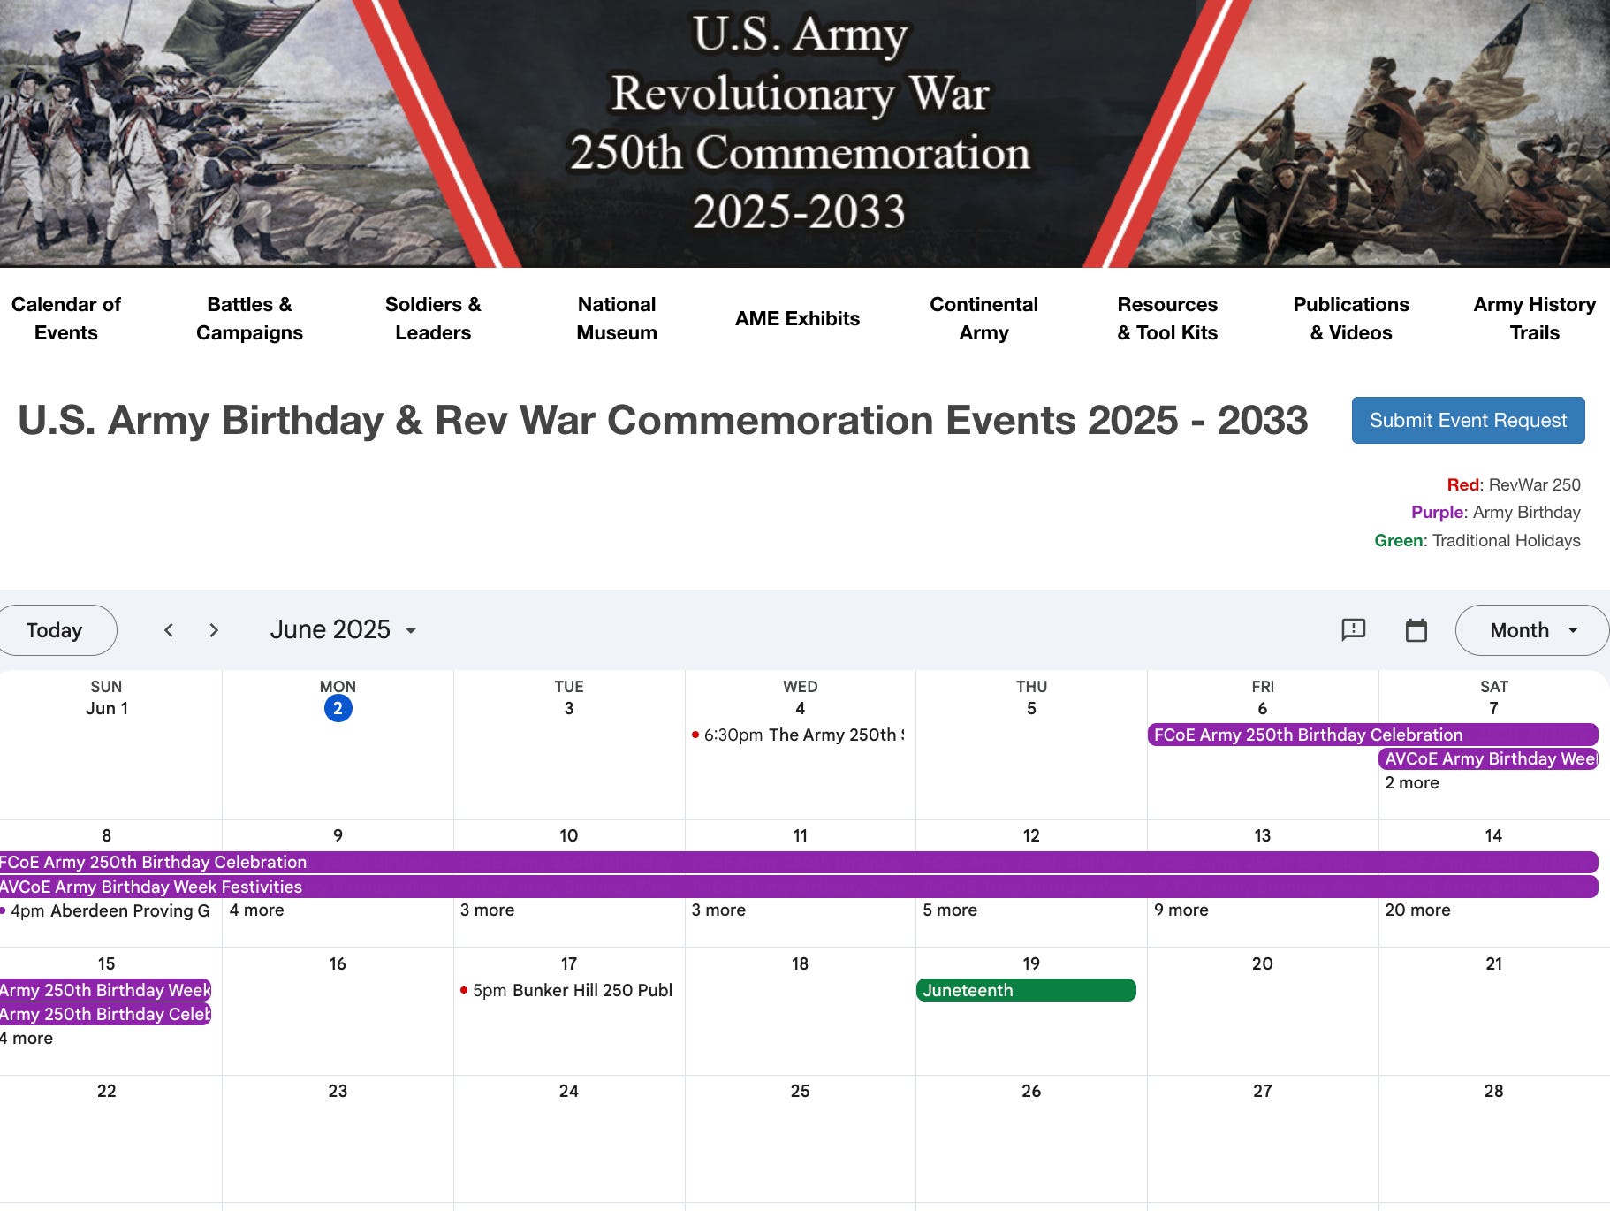The width and height of the screenshot is (1610, 1211).
Task: Show 20 more events on June 14
Action: (x=1417, y=910)
